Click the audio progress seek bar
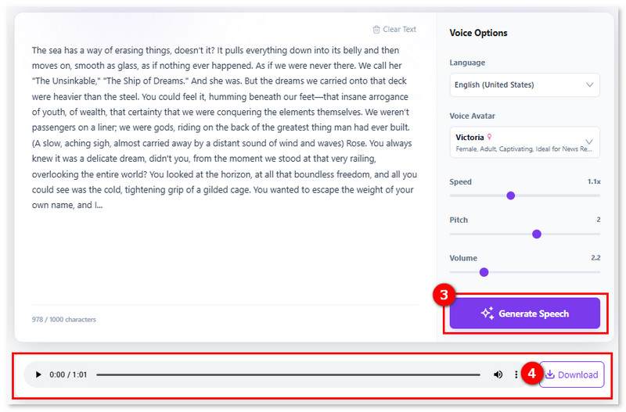 tap(288, 375)
